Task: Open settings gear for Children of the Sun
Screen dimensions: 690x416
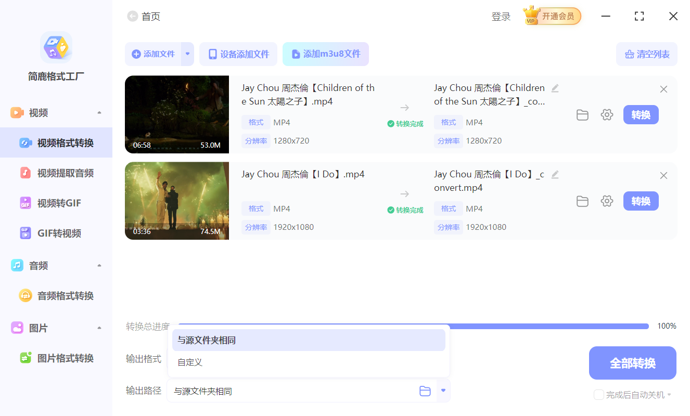Action: 607,115
